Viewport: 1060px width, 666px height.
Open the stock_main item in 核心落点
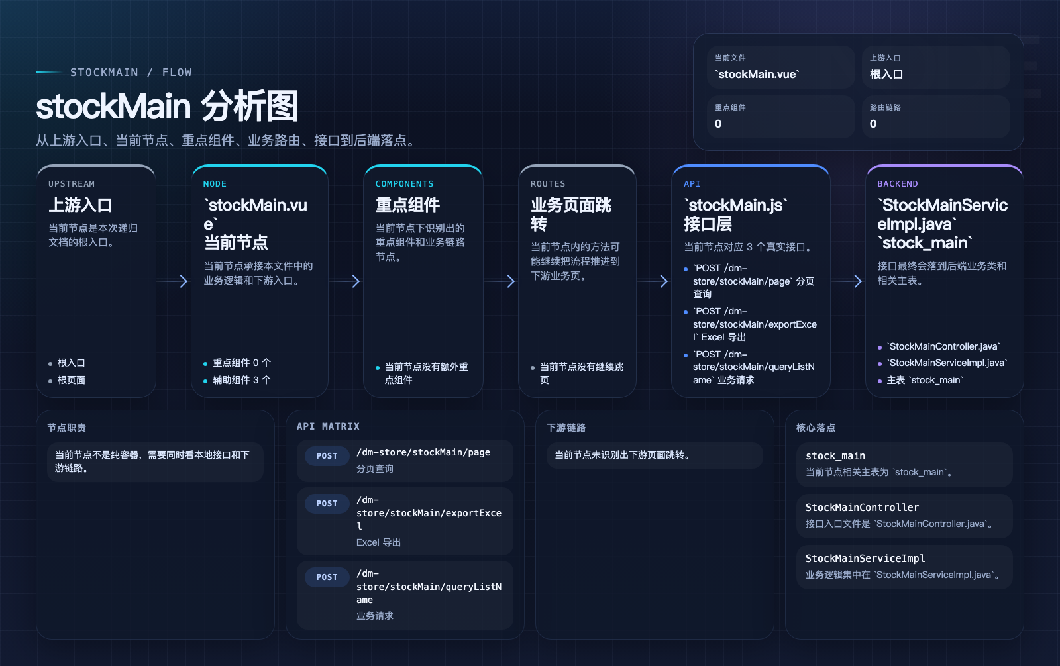(x=904, y=464)
